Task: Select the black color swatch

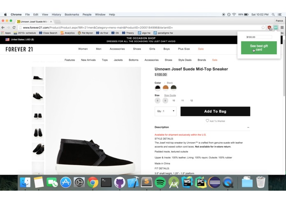Action: coord(158,88)
